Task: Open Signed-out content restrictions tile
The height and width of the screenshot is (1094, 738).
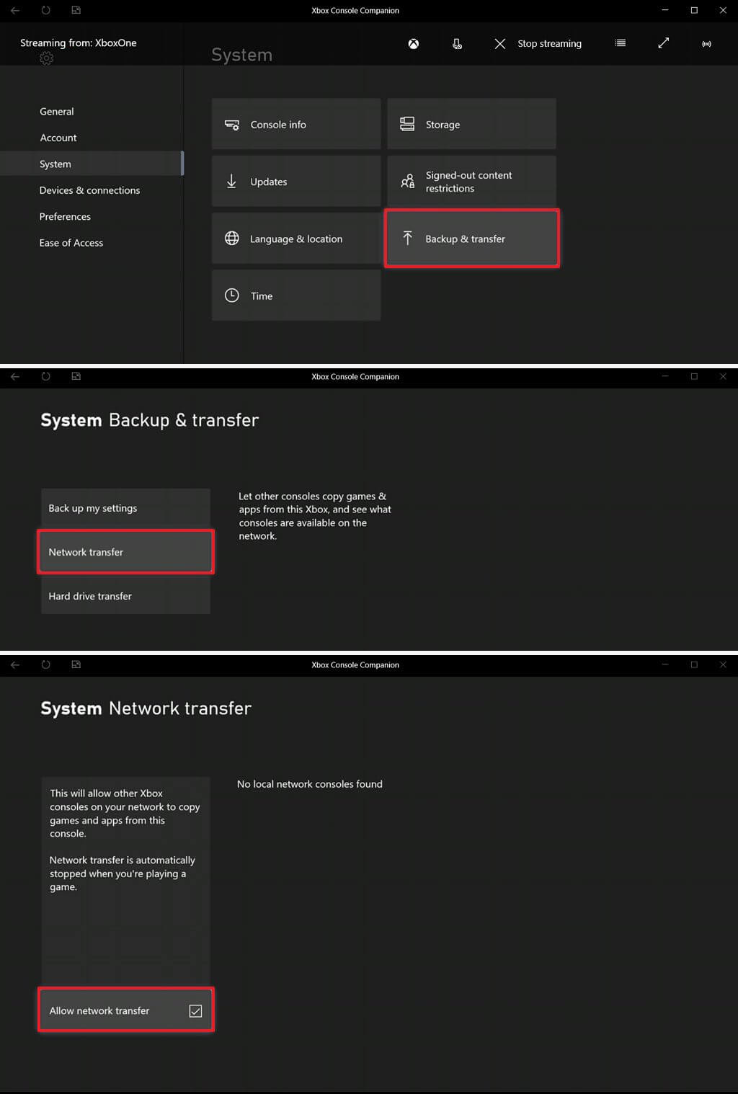Action: pos(471,181)
